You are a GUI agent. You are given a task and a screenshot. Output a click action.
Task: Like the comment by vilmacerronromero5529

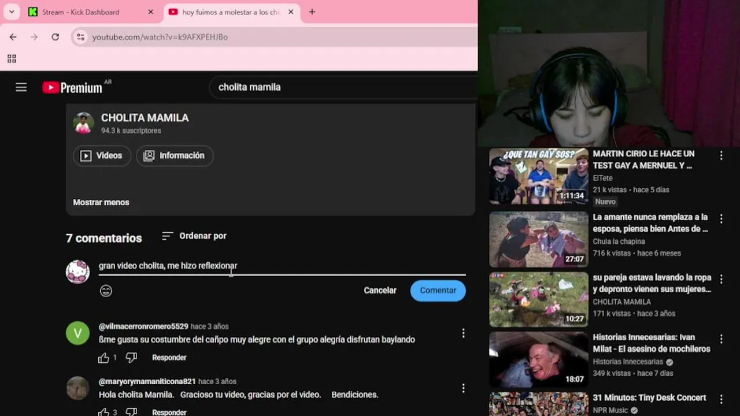103,358
